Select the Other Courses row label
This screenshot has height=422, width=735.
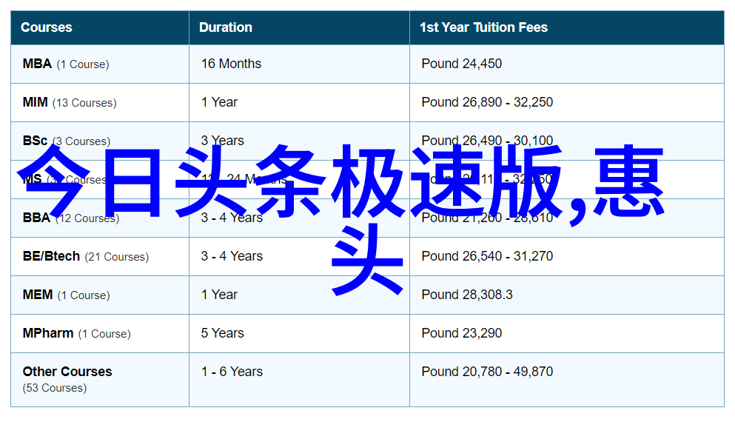[67, 372]
